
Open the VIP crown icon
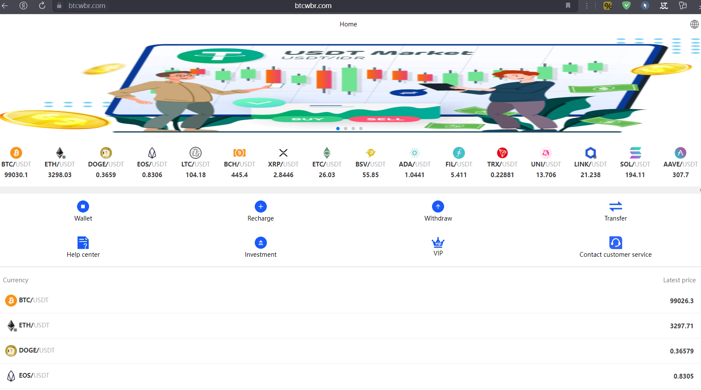[438, 242]
